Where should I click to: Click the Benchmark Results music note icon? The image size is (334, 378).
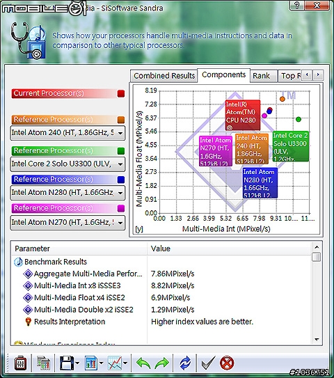coord(18,262)
